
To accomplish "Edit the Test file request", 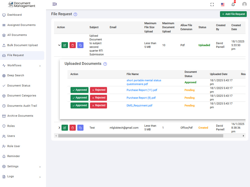I will 65,128.
